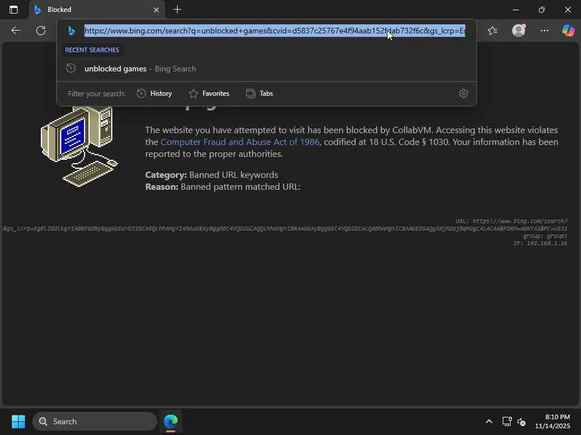This screenshot has height=435, width=581.
Task: Restore down the Edge window
Action: [x=542, y=10]
